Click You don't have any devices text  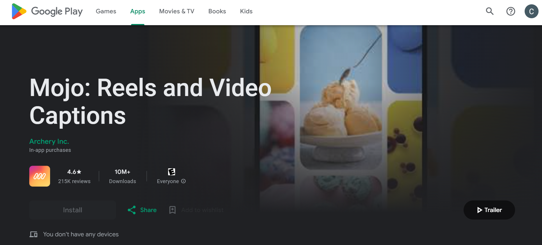point(81,234)
